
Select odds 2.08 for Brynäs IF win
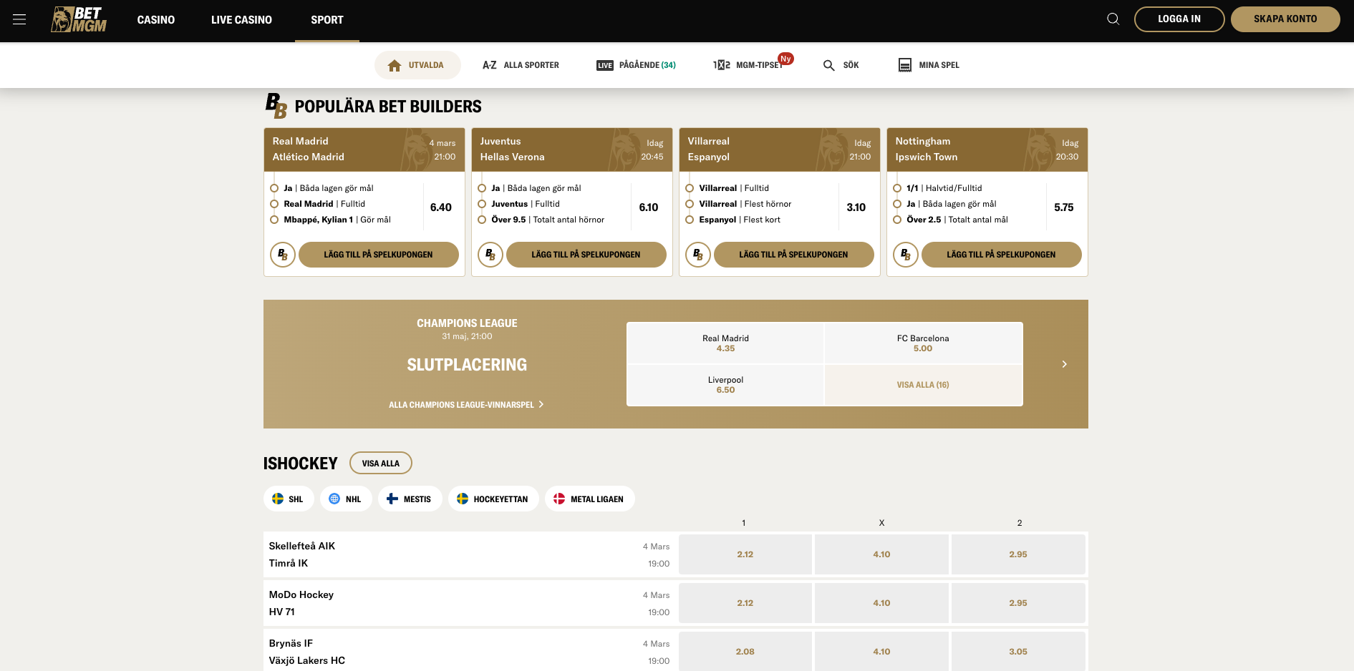click(x=745, y=652)
